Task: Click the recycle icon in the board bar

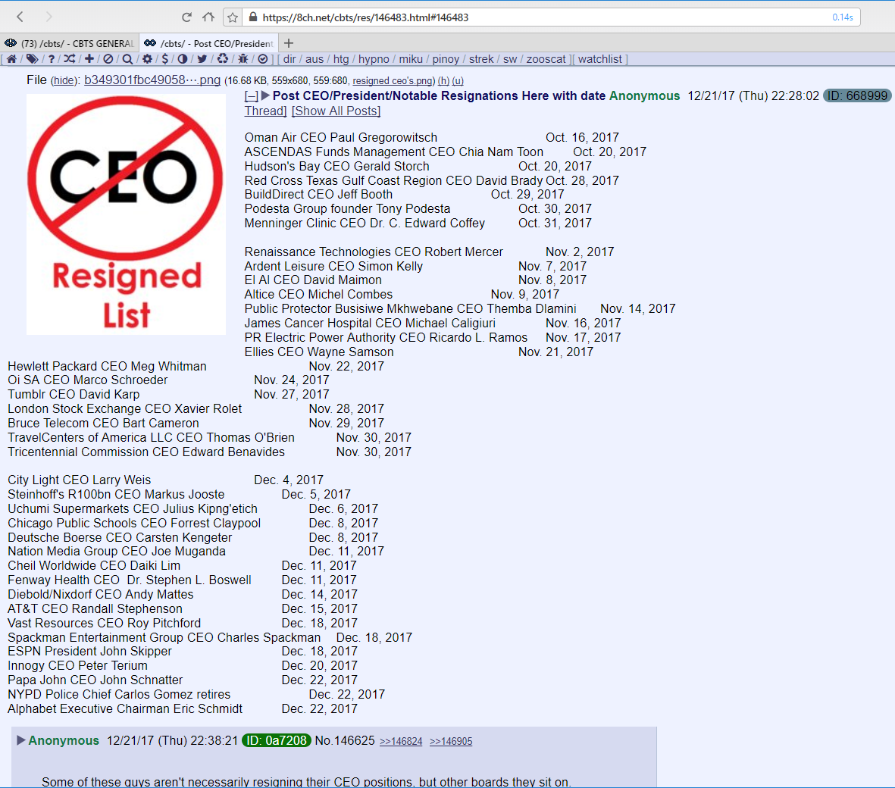Action: coord(223,59)
